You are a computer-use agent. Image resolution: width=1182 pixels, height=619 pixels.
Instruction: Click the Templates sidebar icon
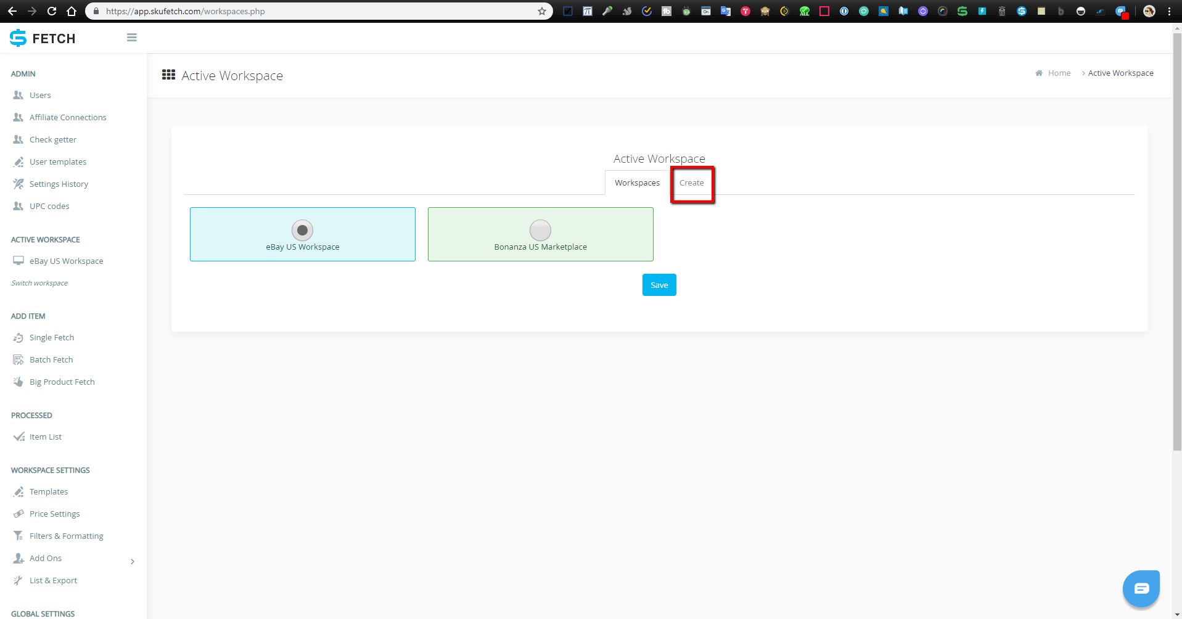pyautogui.click(x=18, y=491)
